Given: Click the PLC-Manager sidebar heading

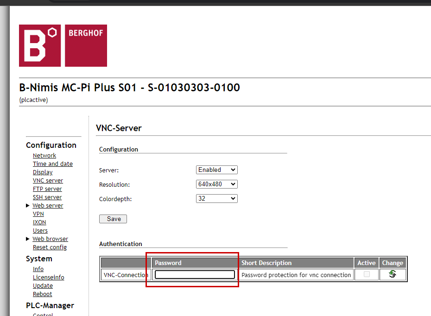Looking at the screenshot, I should [50, 305].
